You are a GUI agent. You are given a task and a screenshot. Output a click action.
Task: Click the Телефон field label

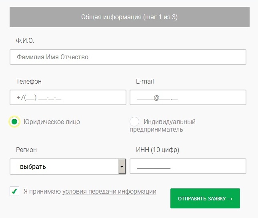29,82
